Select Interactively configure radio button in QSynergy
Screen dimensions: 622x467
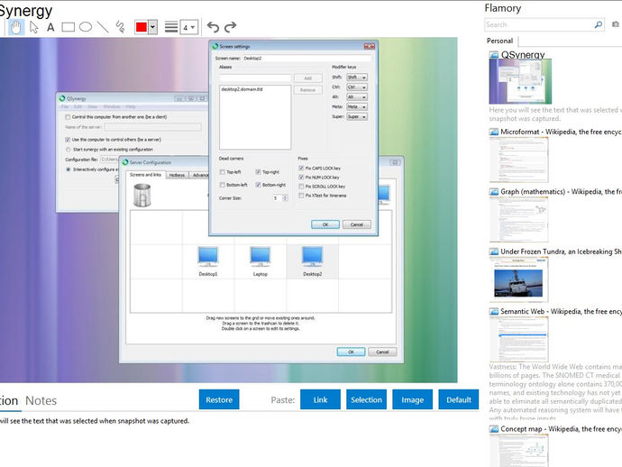tap(69, 169)
